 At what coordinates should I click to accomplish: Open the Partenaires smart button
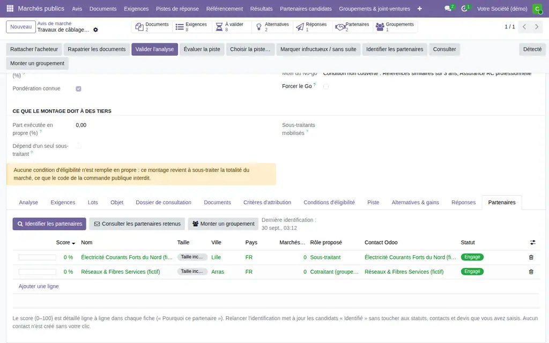pyautogui.click(x=352, y=27)
